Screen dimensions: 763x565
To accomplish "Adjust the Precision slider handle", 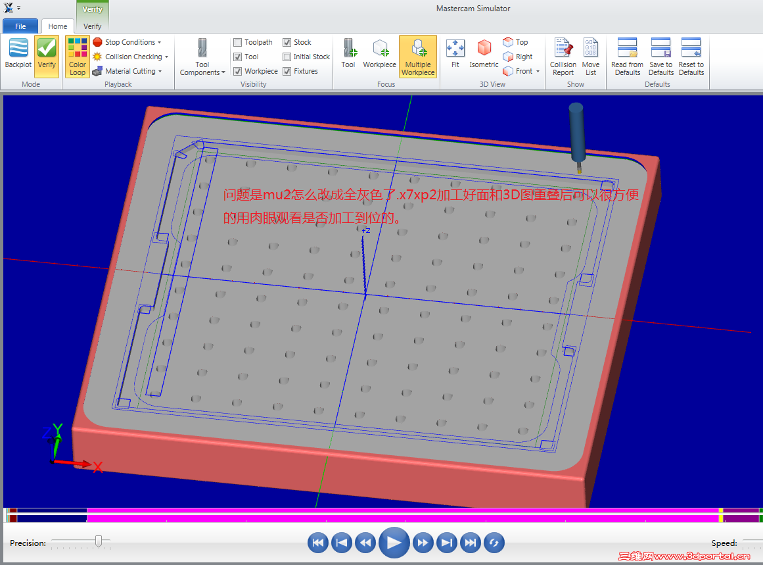I will click(99, 541).
